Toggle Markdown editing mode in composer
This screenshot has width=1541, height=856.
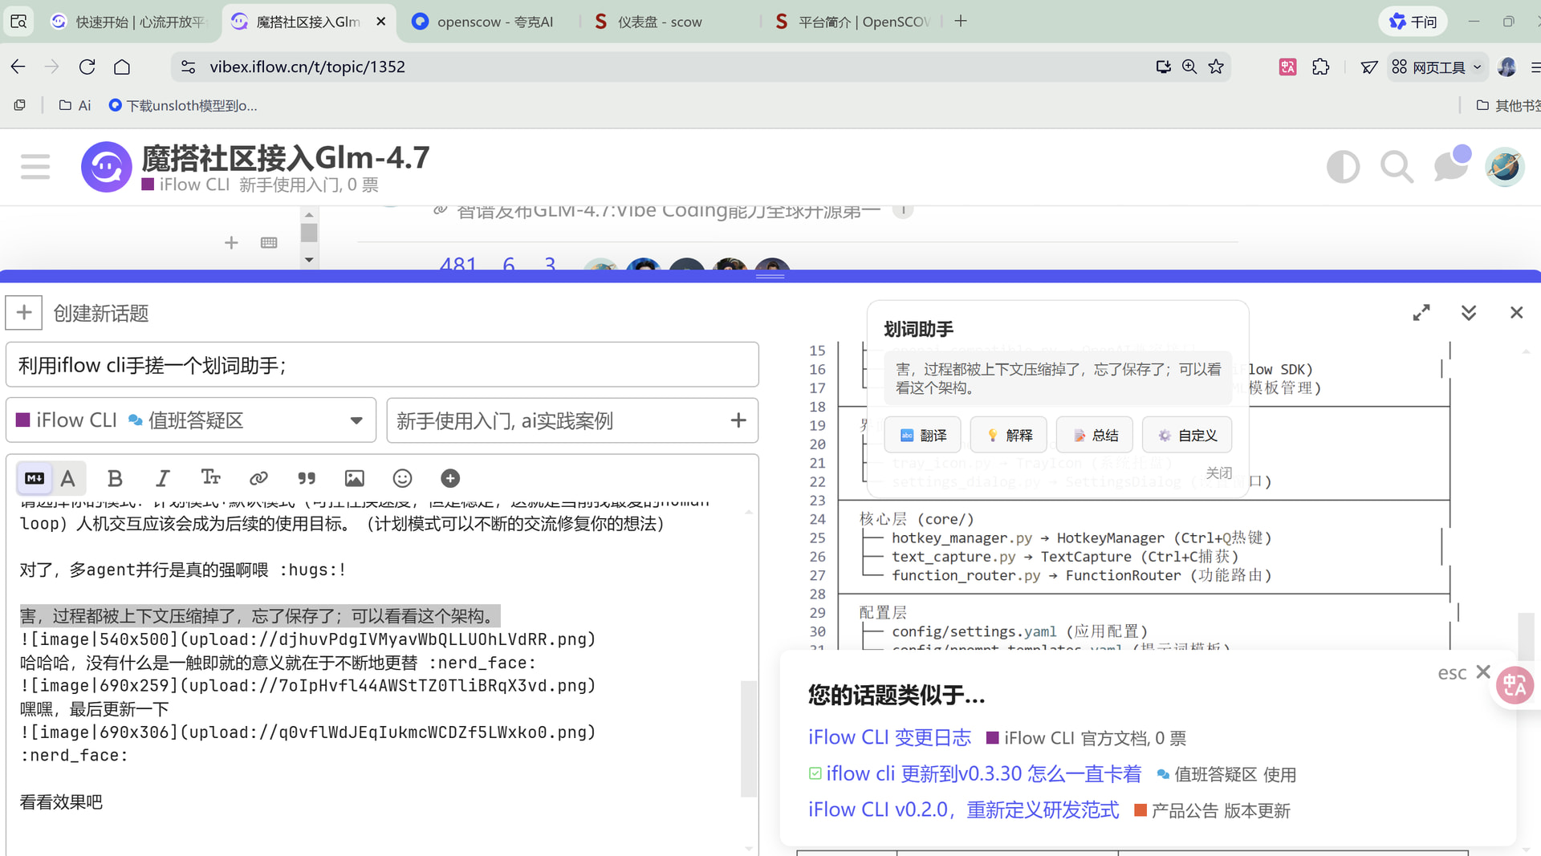click(35, 478)
